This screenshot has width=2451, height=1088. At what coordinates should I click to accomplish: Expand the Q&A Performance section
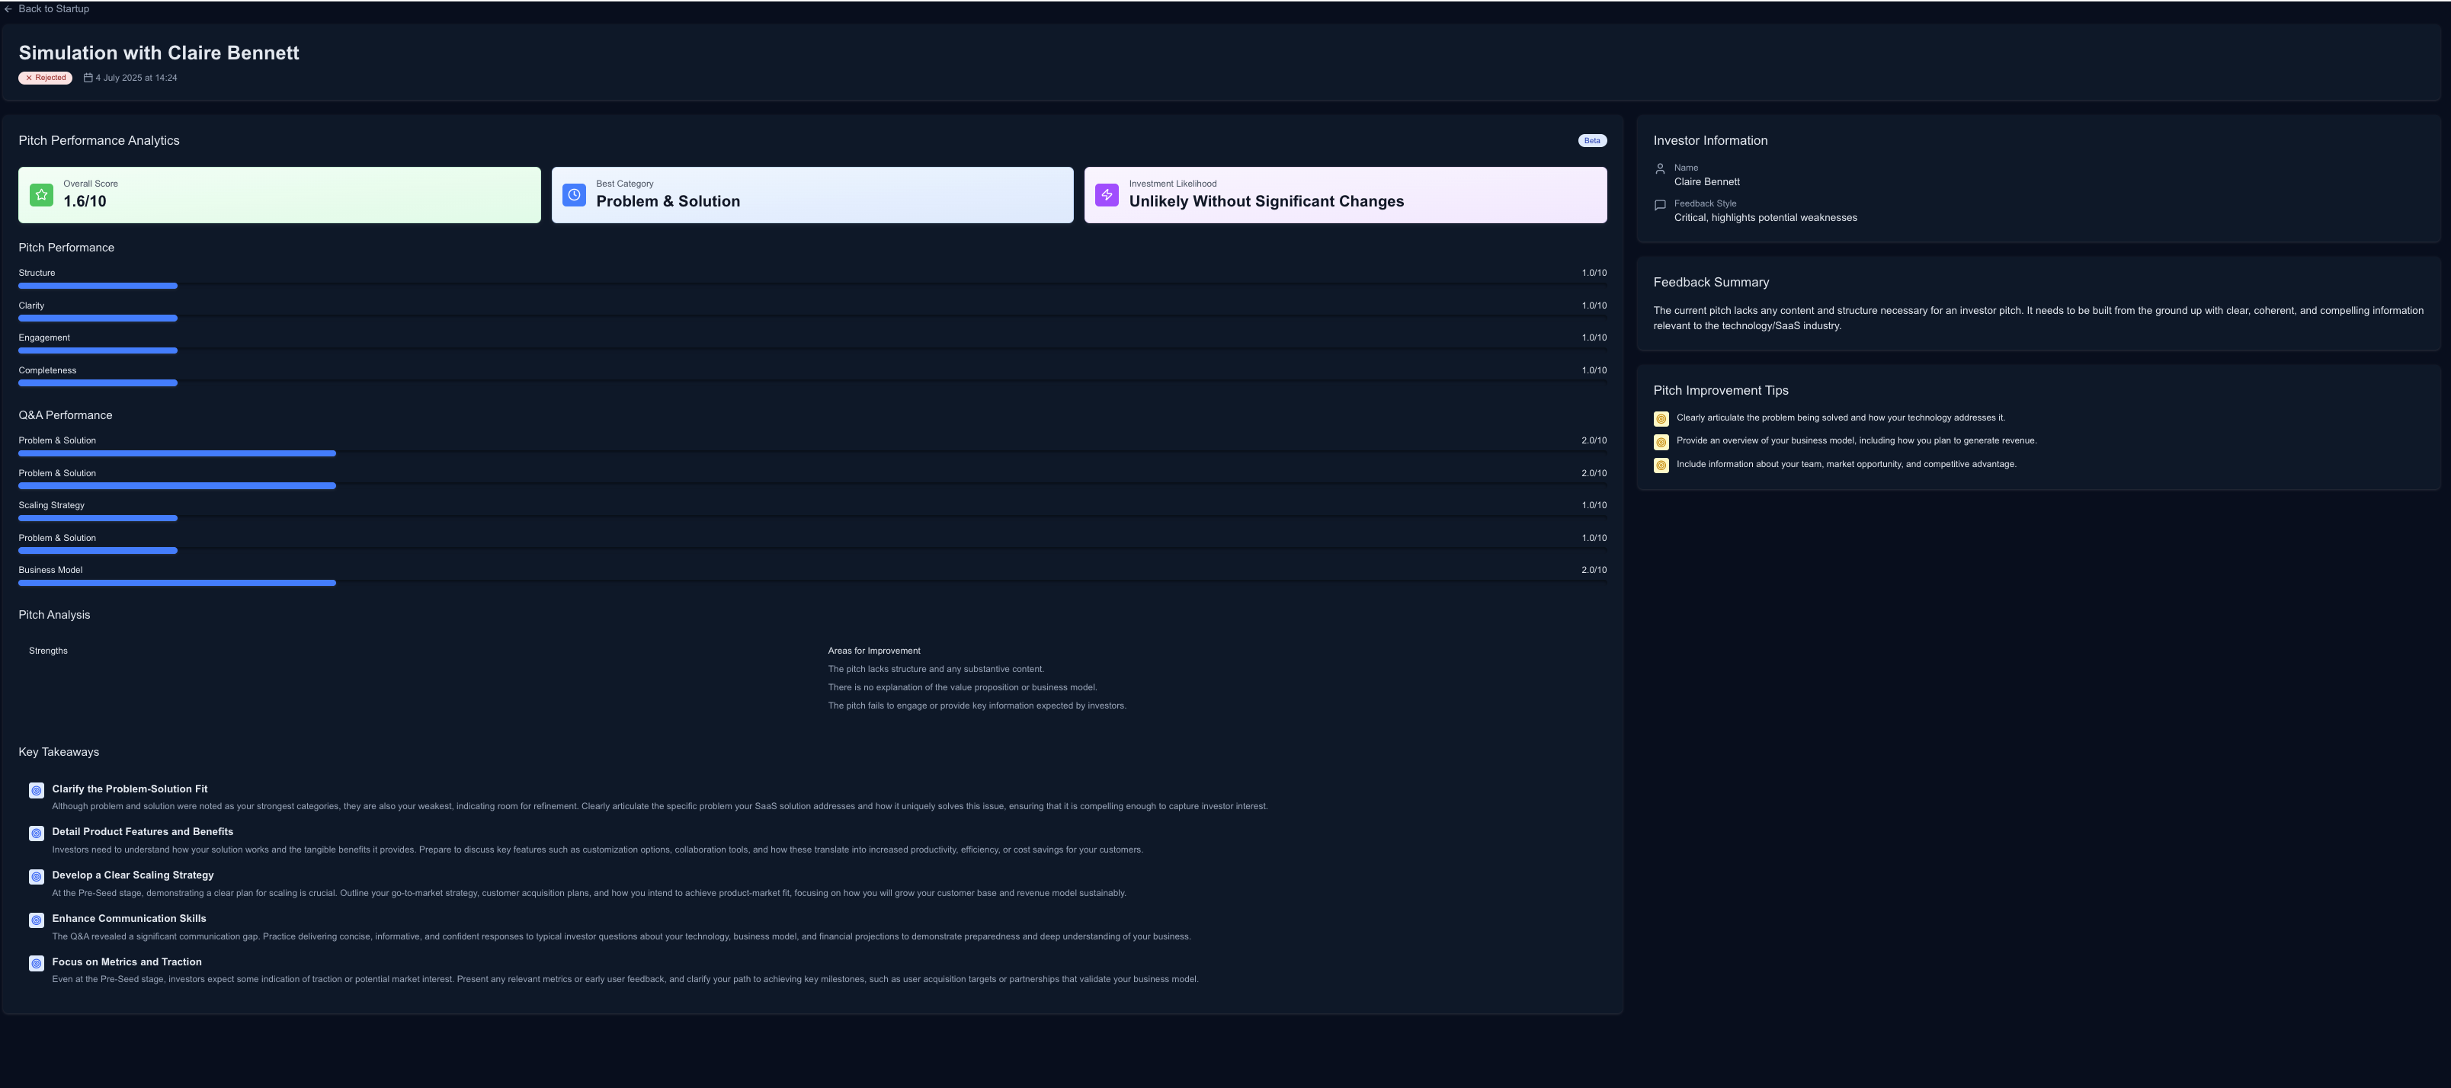click(x=66, y=414)
